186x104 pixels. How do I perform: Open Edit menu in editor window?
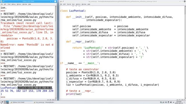[65, 4]
